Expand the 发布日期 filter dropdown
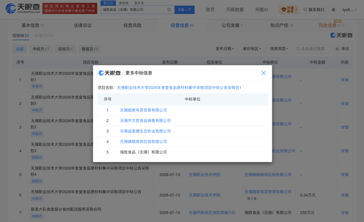Screen dimensions: 364x222 tap(225, 49)
